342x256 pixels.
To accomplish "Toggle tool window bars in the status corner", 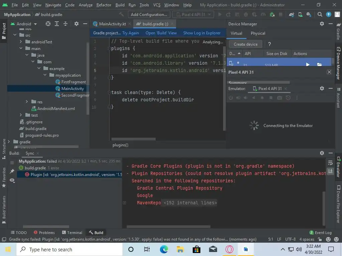I will (4, 239).
